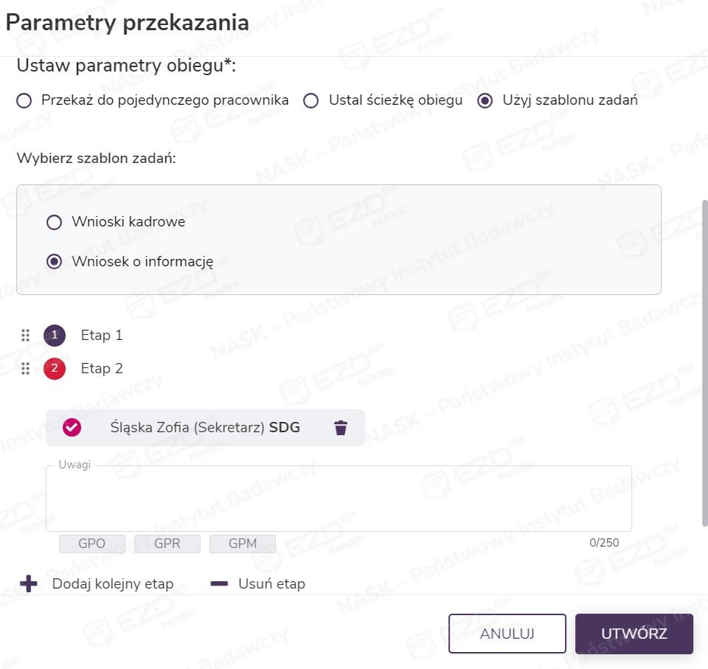This screenshot has height=669, width=708.
Task: Click the drag handle beside Etap 2
Action: [x=25, y=369]
